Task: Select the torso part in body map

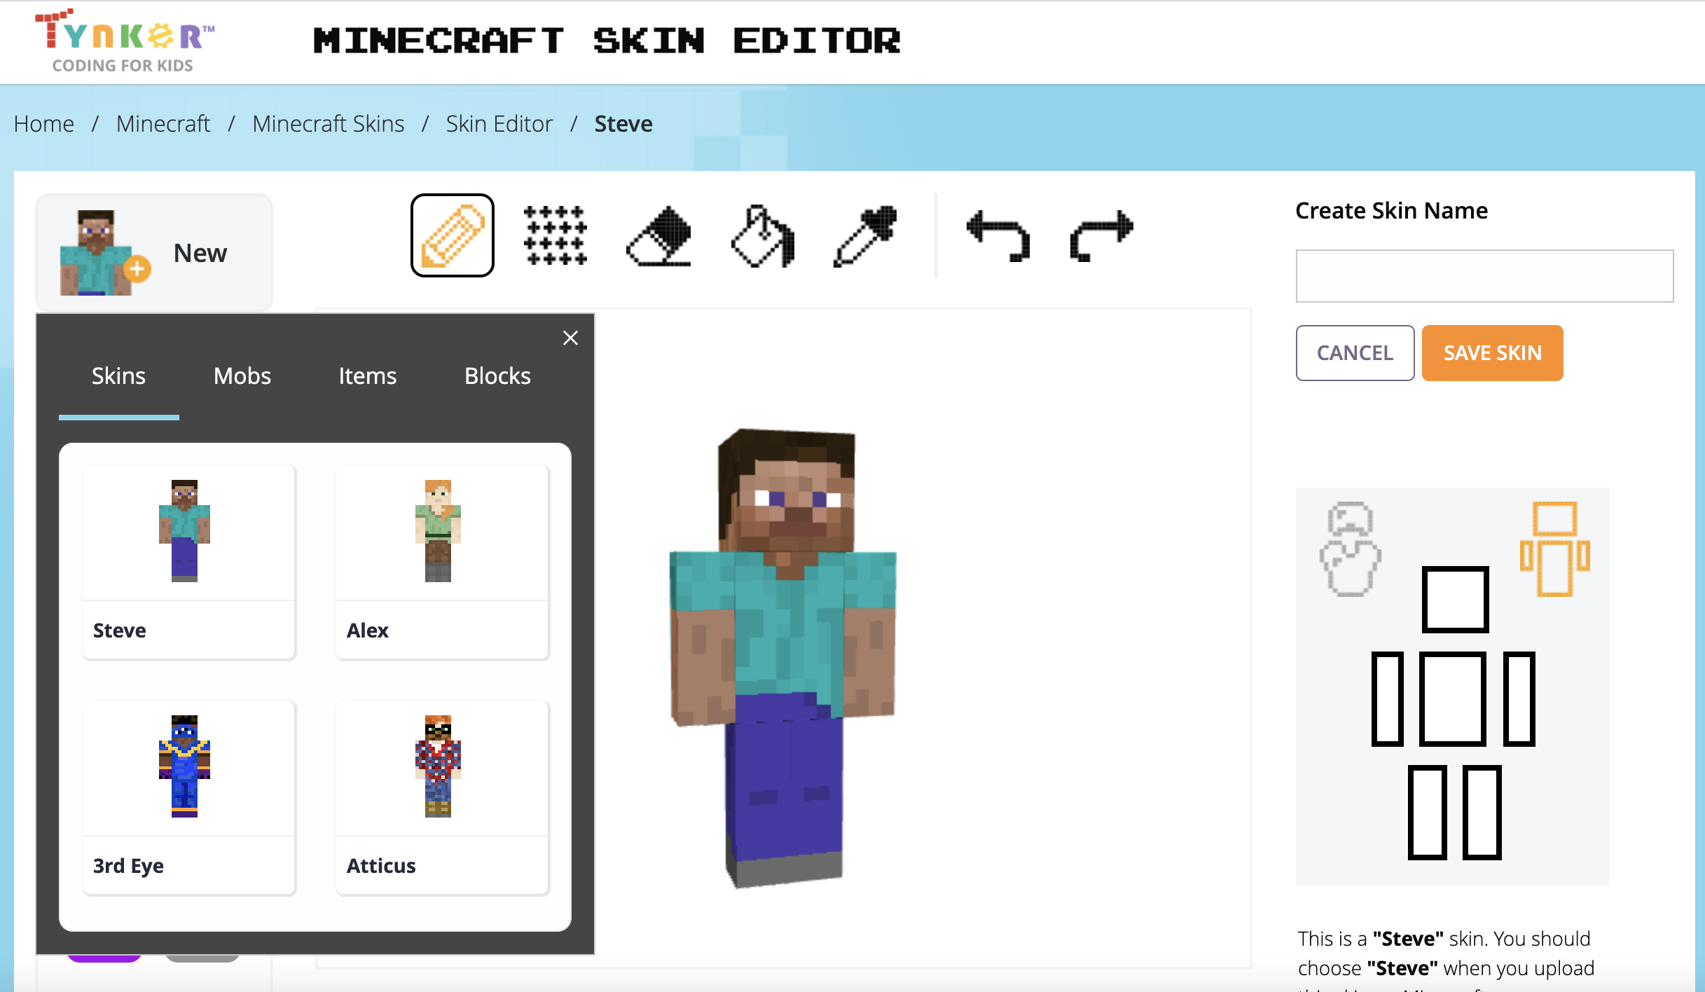Action: coord(1453,698)
